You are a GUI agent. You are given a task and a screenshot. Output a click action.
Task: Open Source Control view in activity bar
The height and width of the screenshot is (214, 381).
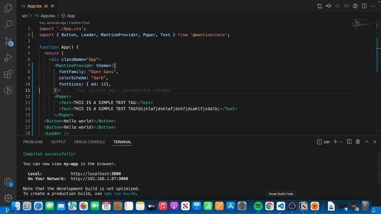8,42
